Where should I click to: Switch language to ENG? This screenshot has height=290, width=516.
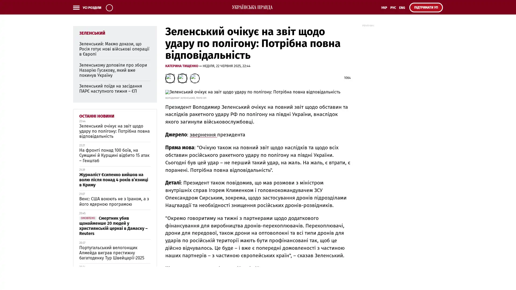[402, 8]
